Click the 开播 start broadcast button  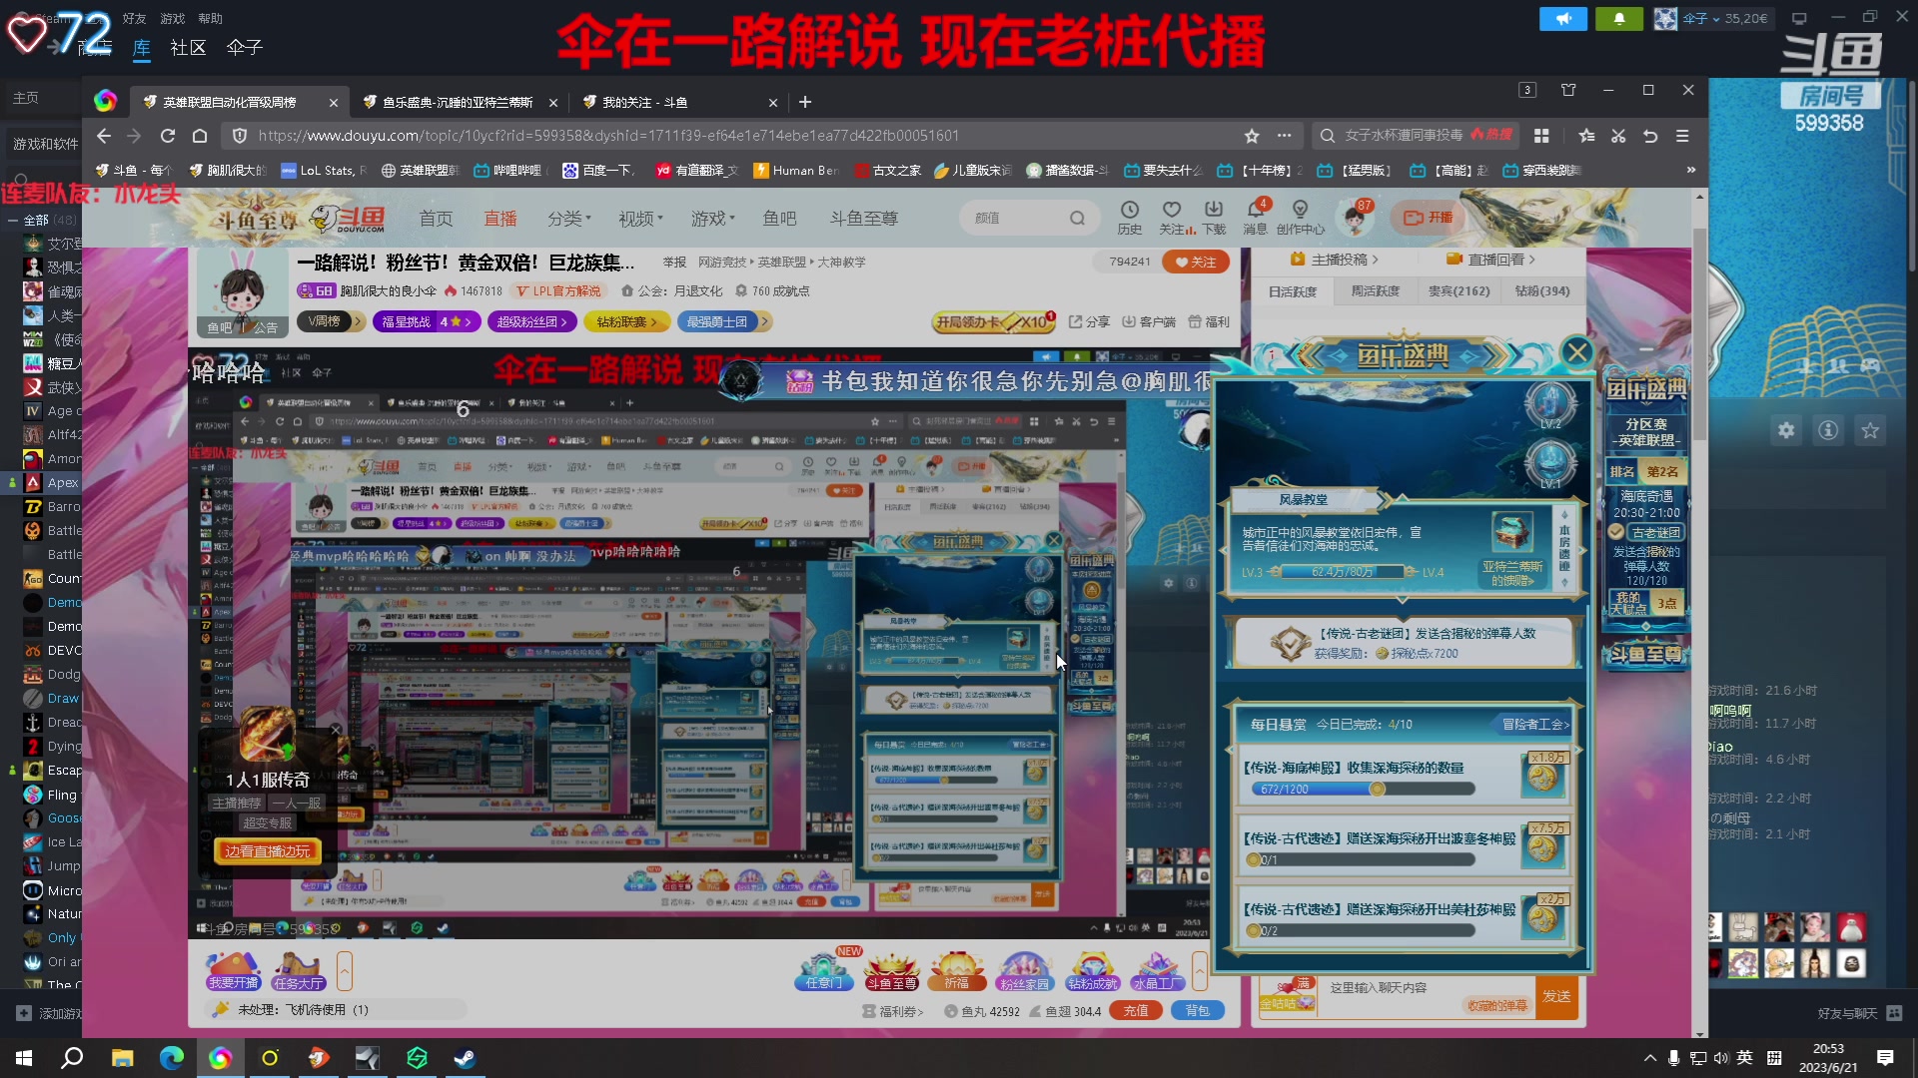(x=1429, y=217)
